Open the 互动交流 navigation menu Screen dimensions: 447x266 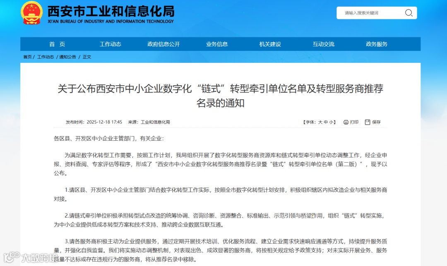[324, 44]
